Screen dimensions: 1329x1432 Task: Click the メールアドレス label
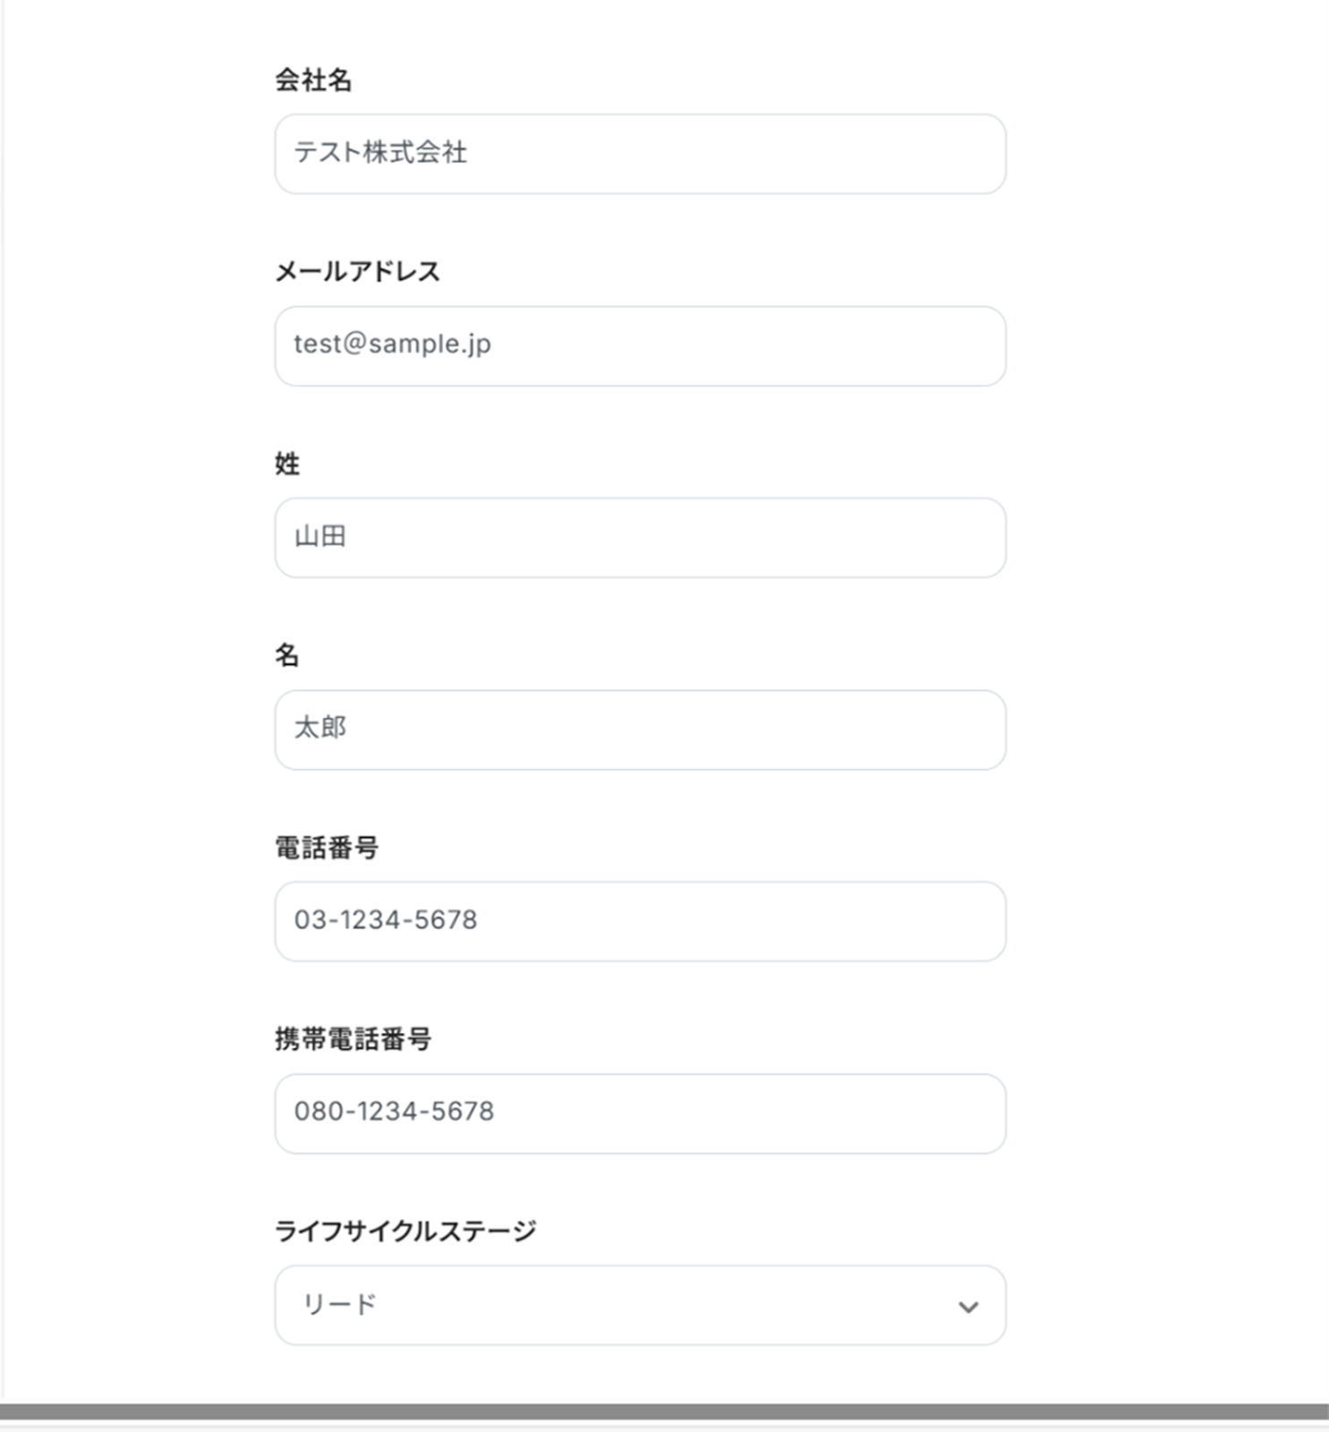pyautogui.click(x=357, y=271)
